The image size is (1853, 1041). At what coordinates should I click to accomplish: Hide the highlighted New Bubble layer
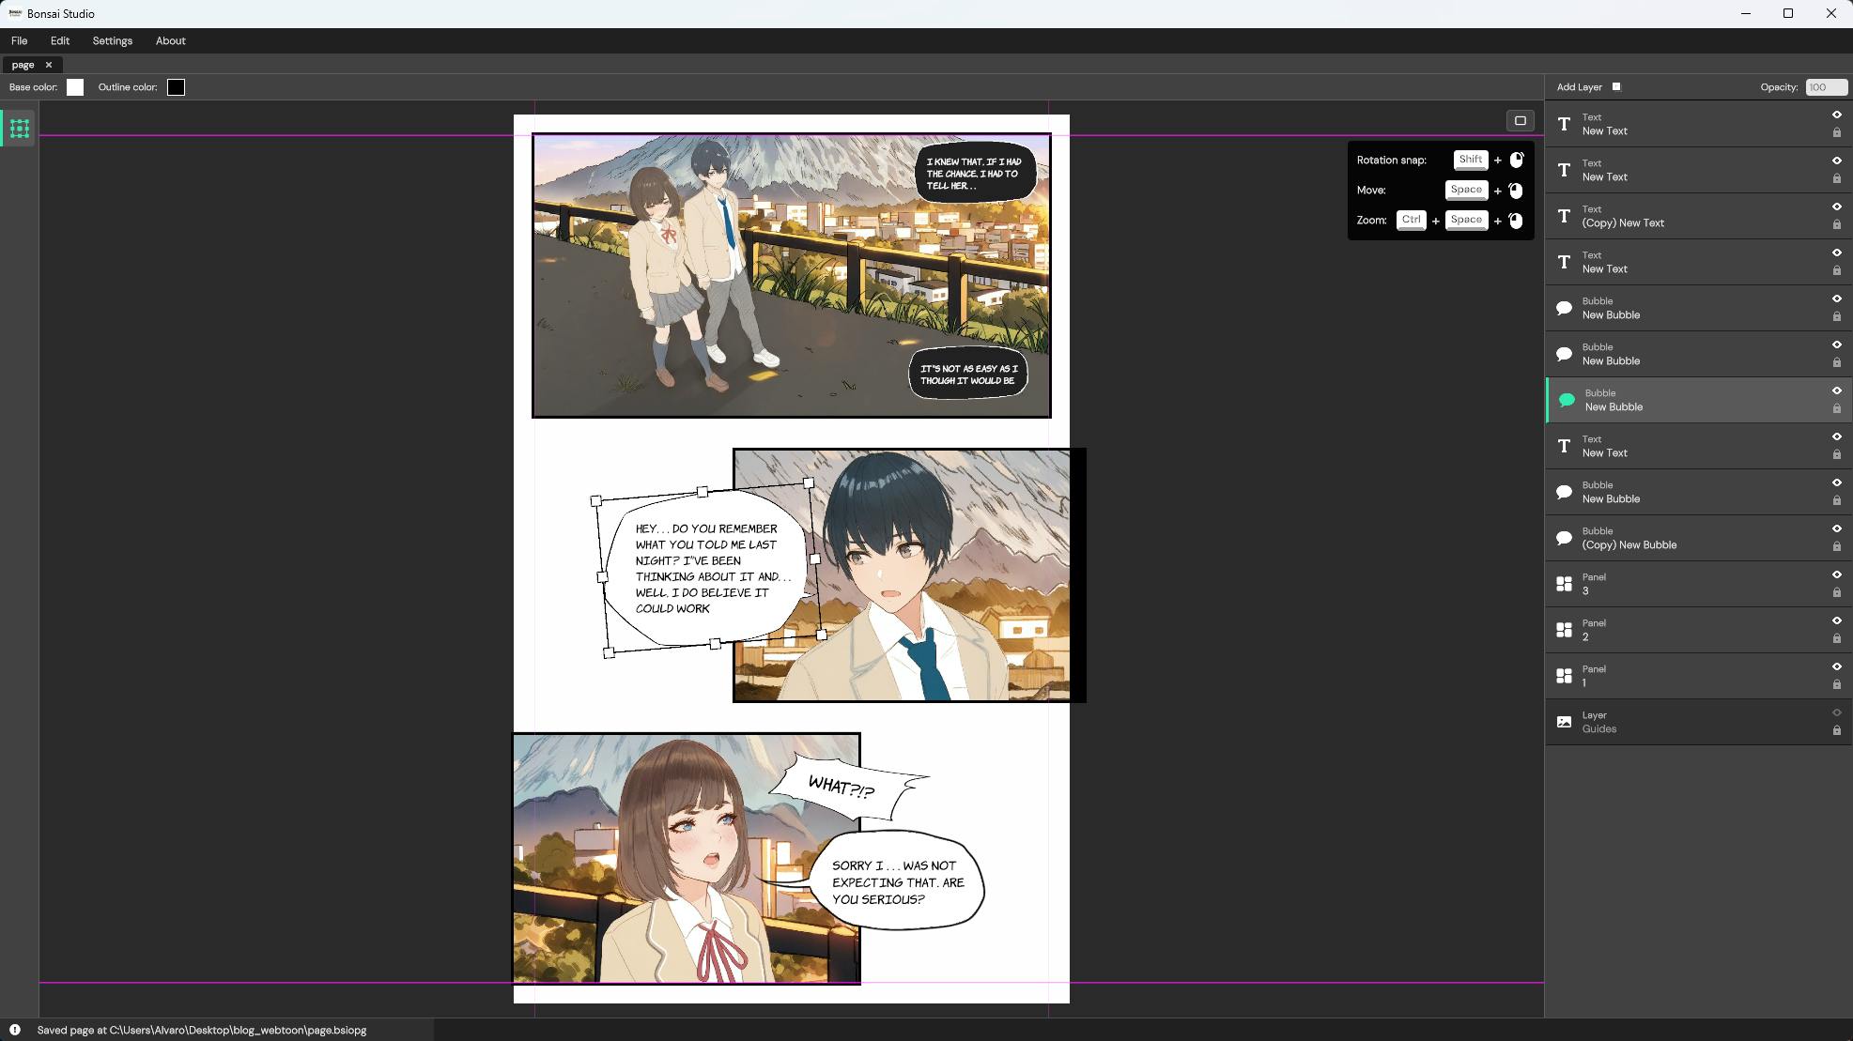pyautogui.click(x=1837, y=390)
